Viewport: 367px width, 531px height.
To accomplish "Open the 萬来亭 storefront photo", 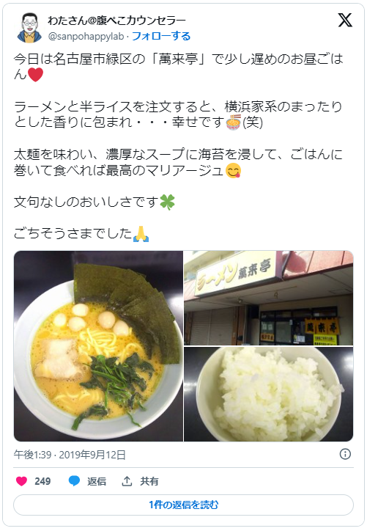I will click(x=269, y=298).
